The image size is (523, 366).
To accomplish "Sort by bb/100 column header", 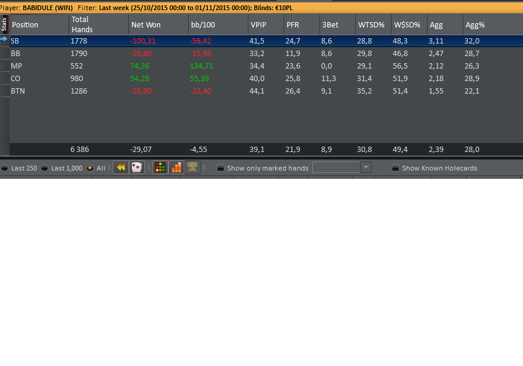I will 218,24.
